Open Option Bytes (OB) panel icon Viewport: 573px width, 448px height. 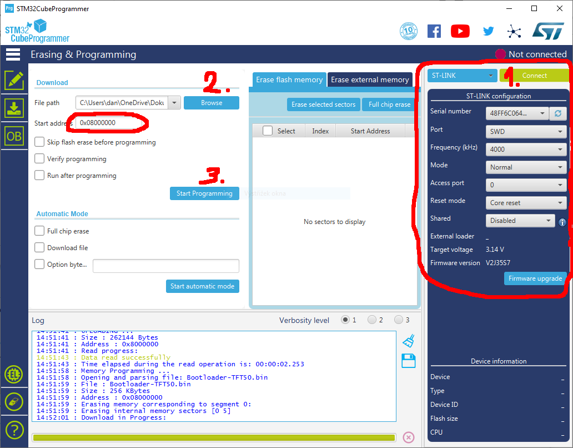14,136
